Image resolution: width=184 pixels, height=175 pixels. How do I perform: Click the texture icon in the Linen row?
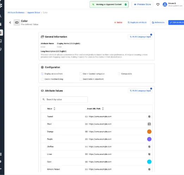click(x=149, y=154)
